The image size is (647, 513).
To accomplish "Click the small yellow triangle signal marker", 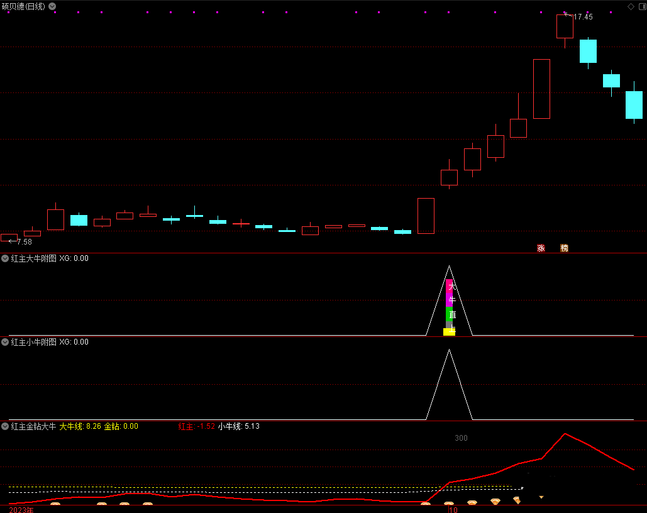I will 541,497.
